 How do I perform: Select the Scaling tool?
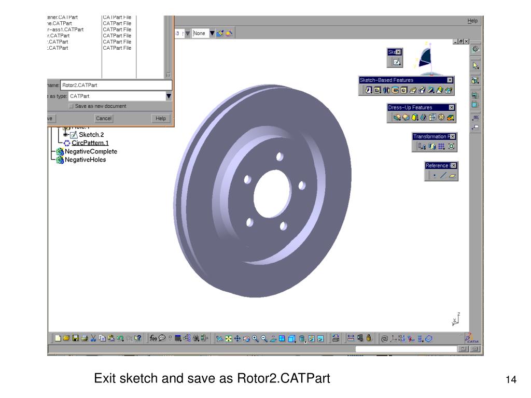click(x=451, y=146)
